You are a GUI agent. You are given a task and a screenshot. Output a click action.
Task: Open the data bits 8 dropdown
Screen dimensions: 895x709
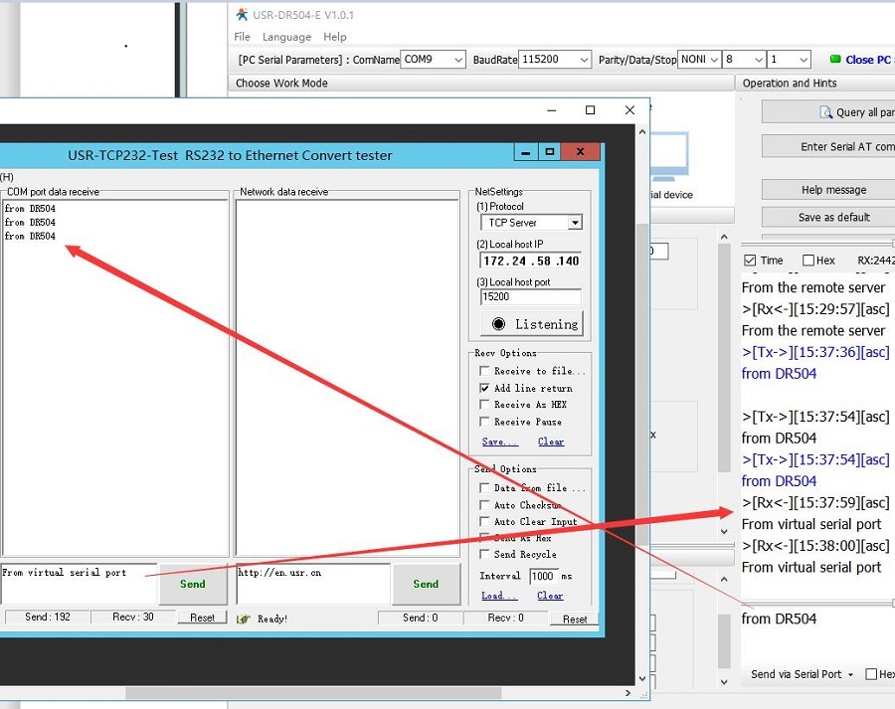[x=759, y=60]
